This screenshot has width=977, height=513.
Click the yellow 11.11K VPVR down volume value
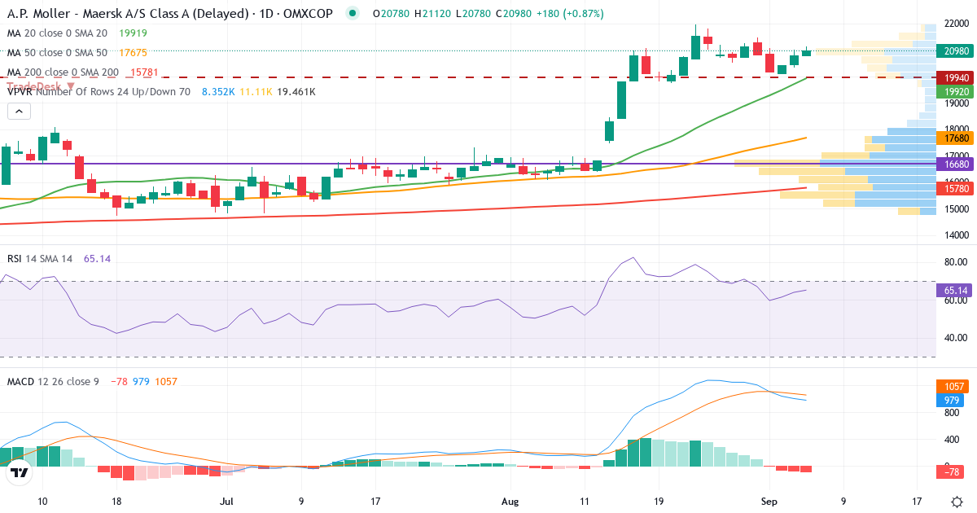256,92
